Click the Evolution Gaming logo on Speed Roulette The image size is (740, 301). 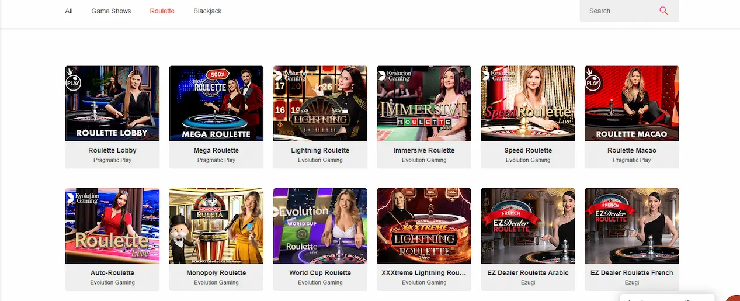[x=498, y=75]
